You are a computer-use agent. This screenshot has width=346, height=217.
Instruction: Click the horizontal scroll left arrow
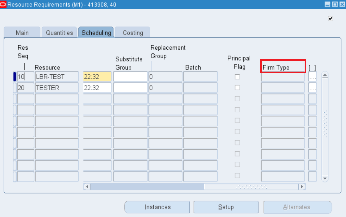pyautogui.click(x=87, y=186)
